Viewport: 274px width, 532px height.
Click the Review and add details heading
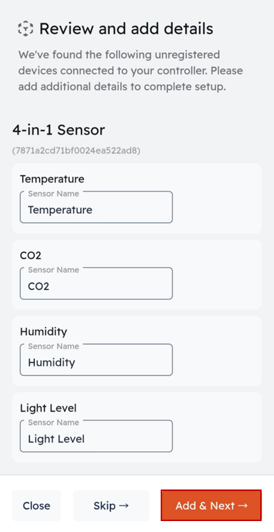point(126,29)
